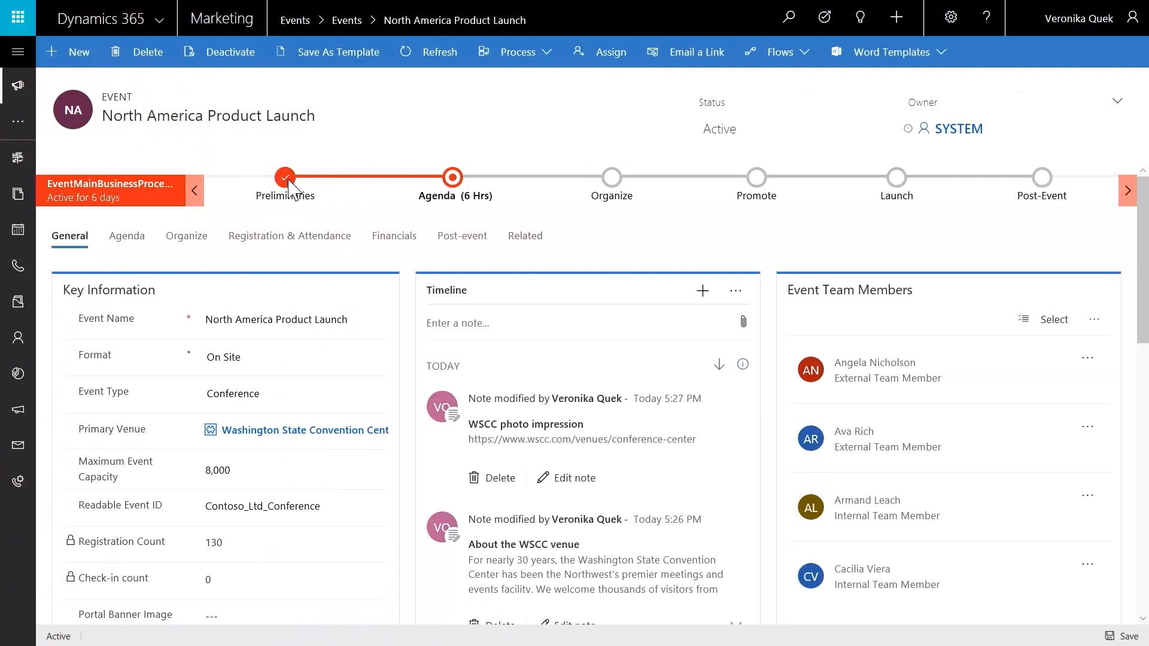Screen dimensions: 1149x646
Task: Click the search magnifier icon
Action: tap(789, 17)
